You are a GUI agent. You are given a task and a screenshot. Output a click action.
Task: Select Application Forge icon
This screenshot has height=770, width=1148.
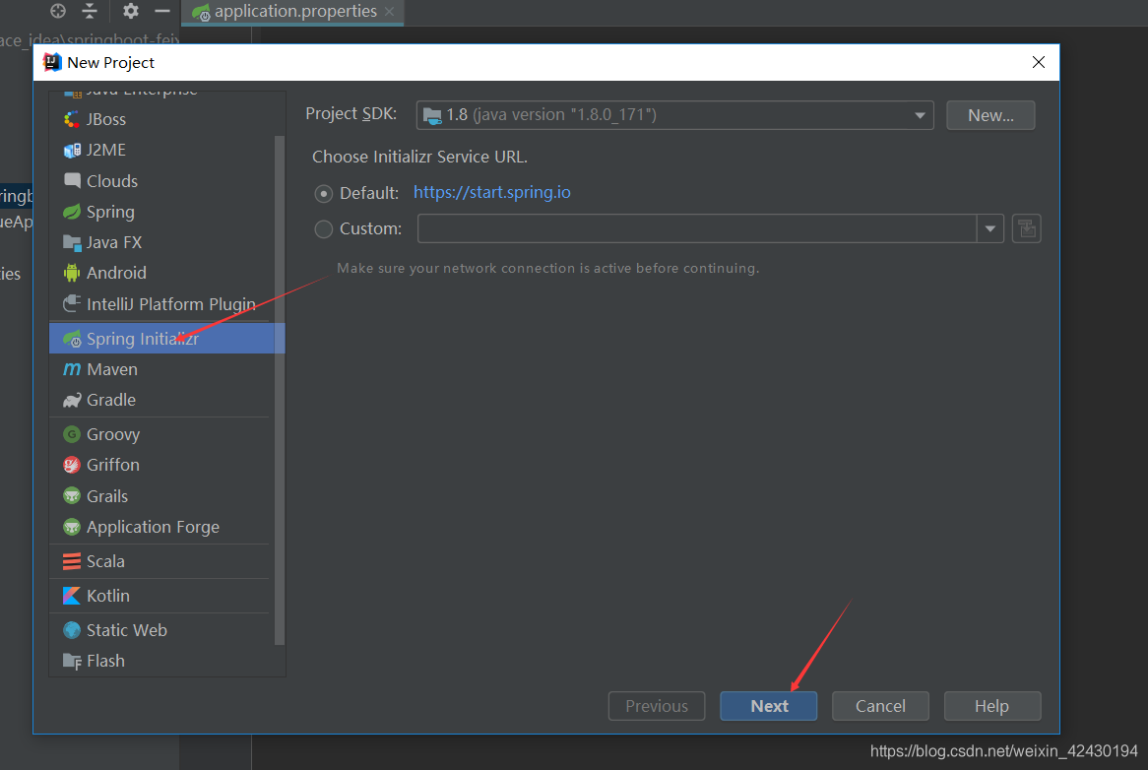(72, 527)
